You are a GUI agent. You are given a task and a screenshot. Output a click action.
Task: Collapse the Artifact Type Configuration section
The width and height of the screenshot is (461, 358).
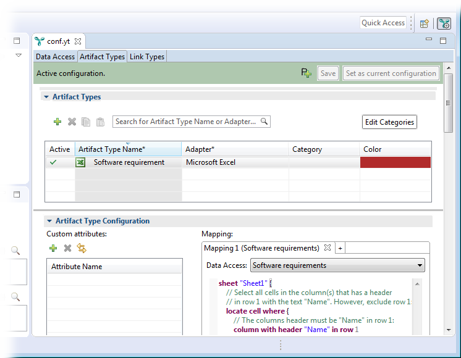point(49,221)
